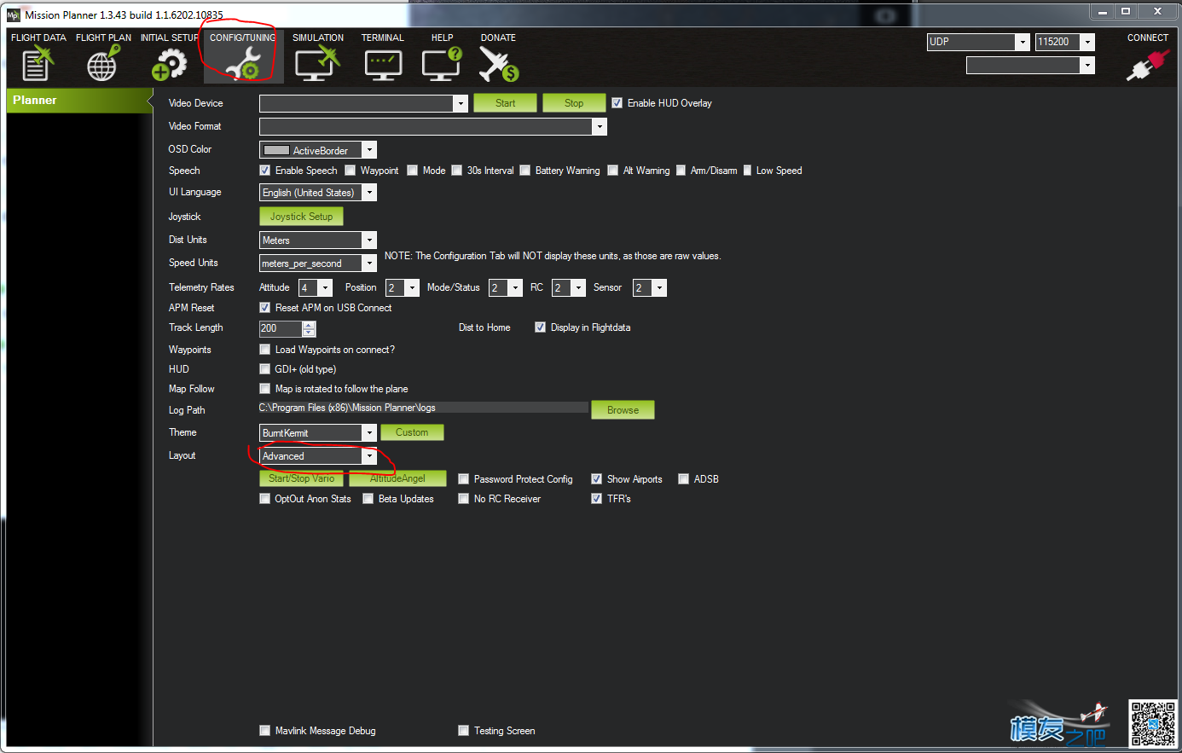Image resolution: width=1182 pixels, height=753 pixels.
Task: Toggle Reset APM on USB Connect
Action: click(x=264, y=308)
